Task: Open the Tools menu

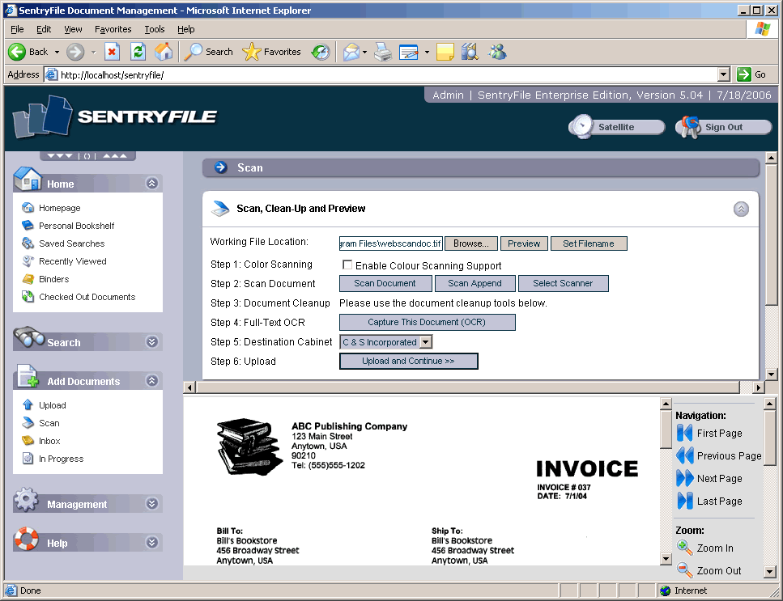Action: pyautogui.click(x=154, y=29)
